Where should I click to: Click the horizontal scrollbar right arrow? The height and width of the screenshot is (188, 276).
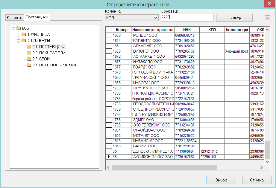(261, 167)
